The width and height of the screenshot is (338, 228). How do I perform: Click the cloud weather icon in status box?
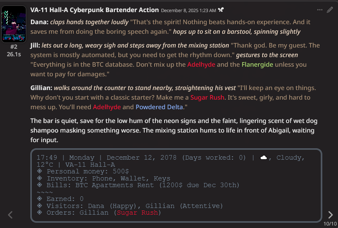(x=263, y=158)
